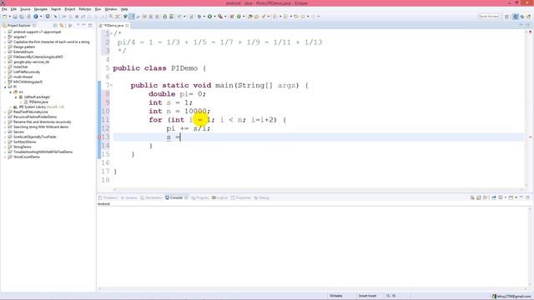Select the ListFileRecursively project
The height and width of the screenshot is (300, 534).
point(26,72)
